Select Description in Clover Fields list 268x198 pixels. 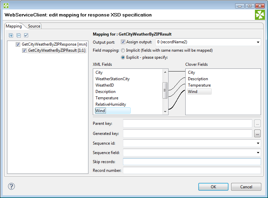198,79
